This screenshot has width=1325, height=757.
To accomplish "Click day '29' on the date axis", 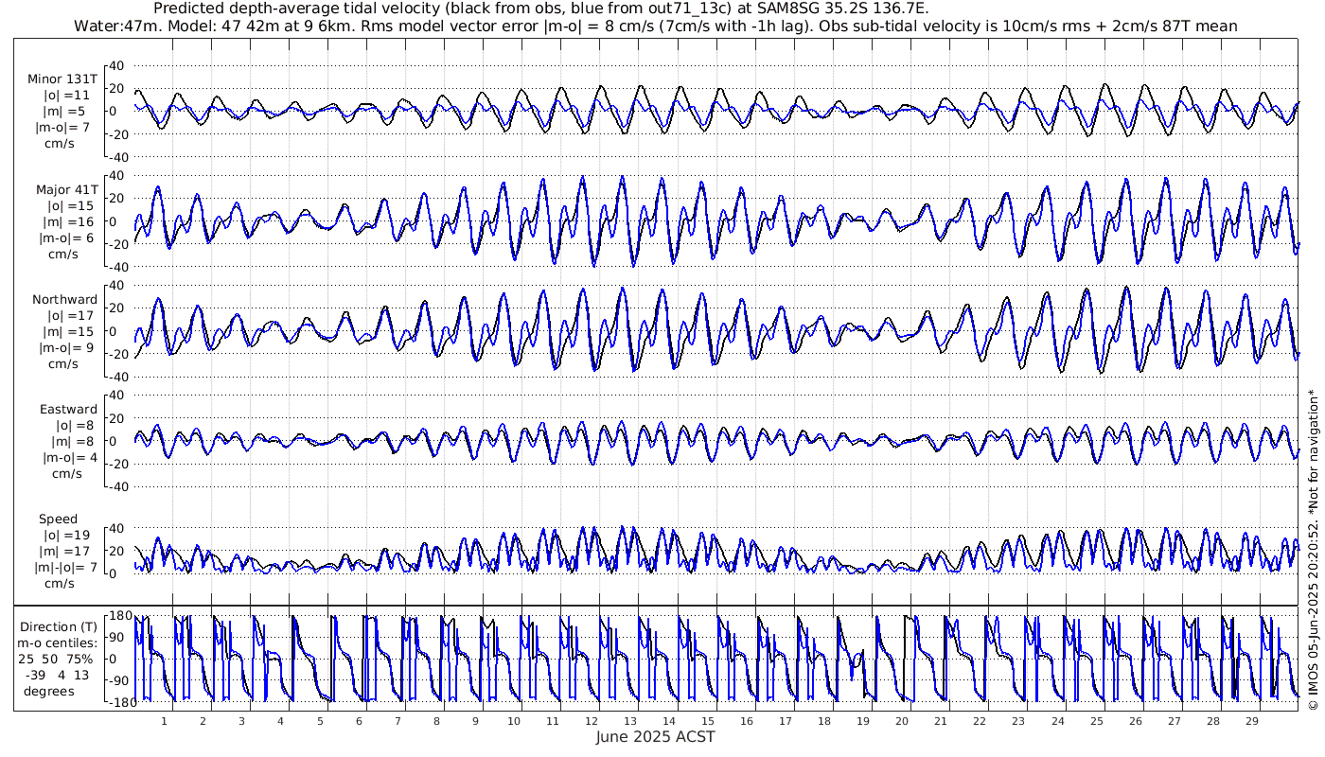I will tap(1251, 721).
